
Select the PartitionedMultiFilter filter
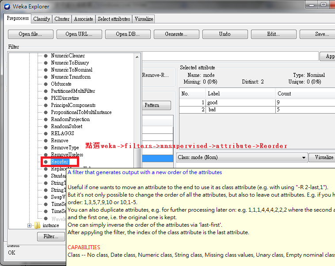click(73, 91)
